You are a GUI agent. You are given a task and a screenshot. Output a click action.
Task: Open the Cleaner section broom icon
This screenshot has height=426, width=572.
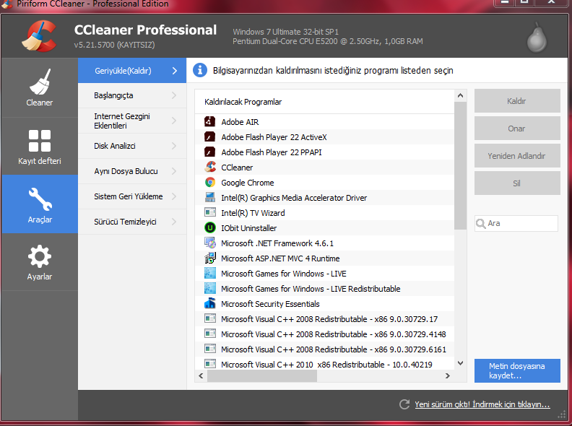pos(40,82)
